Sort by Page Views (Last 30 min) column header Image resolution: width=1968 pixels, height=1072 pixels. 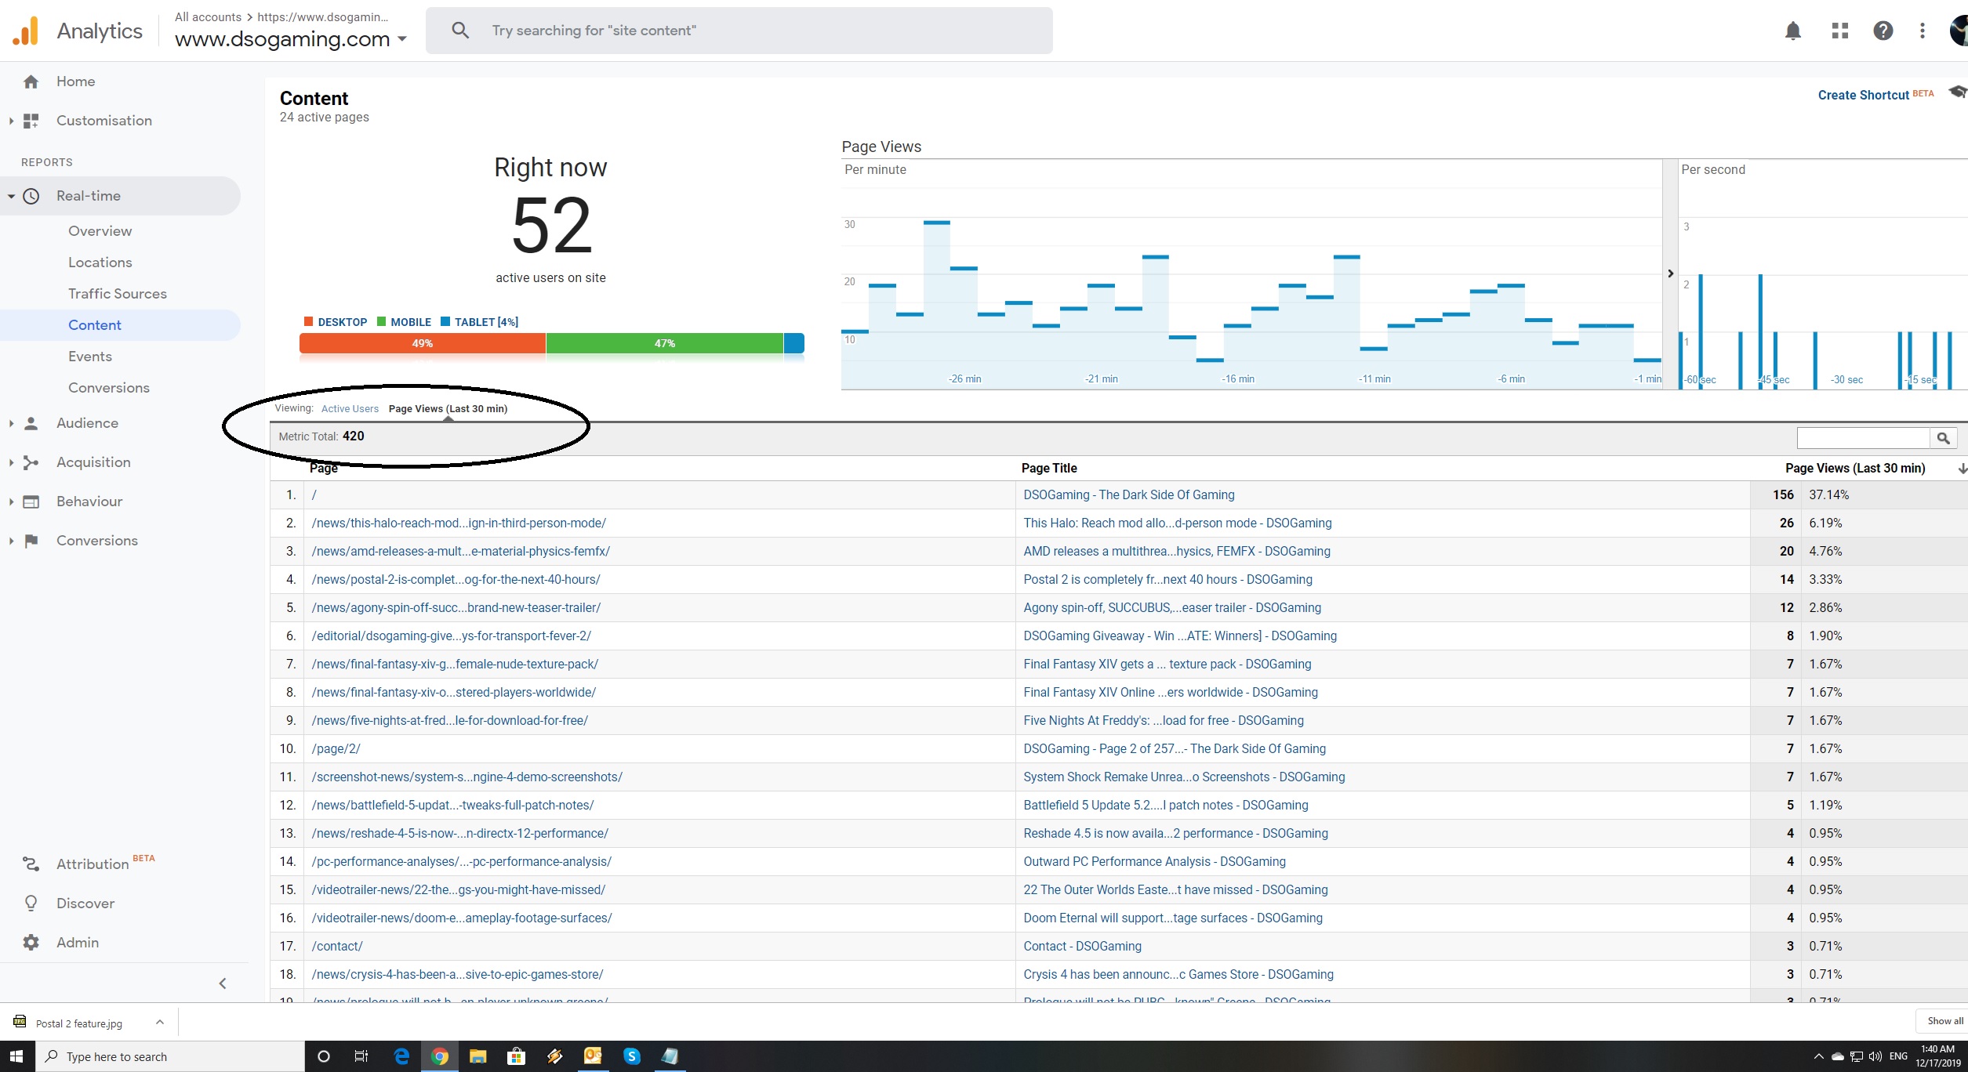click(1855, 468)
